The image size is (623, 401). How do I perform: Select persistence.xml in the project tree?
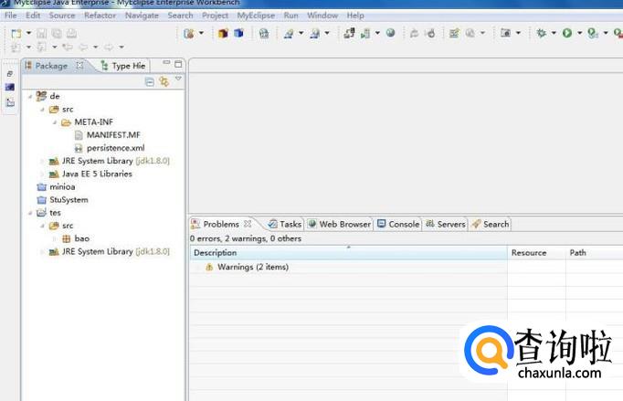pos(115,148)
